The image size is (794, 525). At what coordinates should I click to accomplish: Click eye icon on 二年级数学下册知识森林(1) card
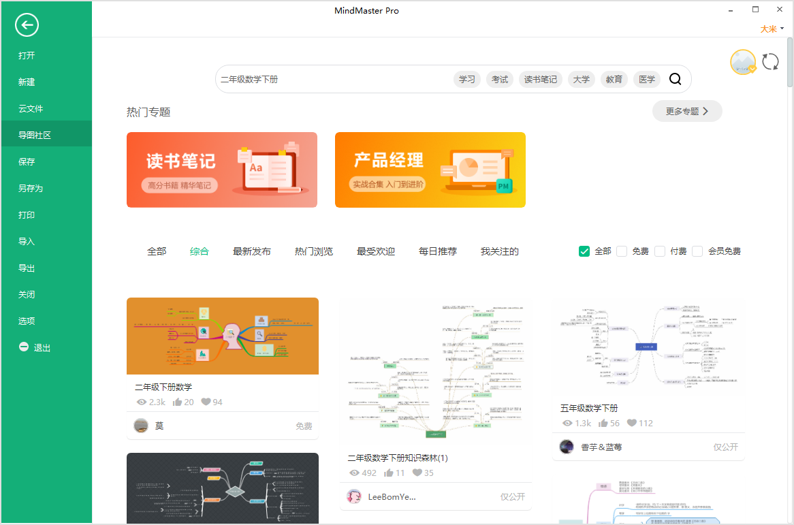point(355,473)
